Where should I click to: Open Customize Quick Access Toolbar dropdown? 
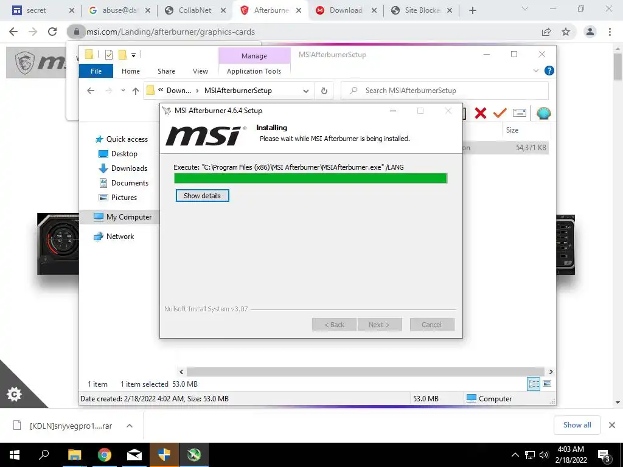(133, 55)
